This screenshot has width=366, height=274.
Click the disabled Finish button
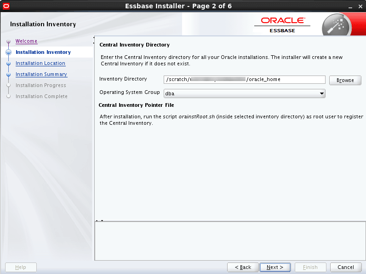point(310,267)
